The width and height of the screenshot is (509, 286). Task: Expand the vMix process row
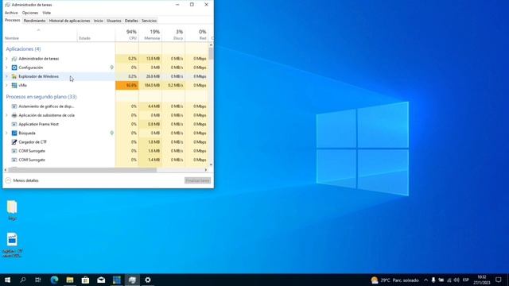point(6,85)
